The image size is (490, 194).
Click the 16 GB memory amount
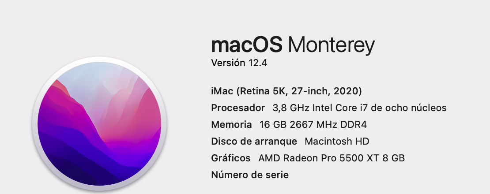tap(273, 125)
